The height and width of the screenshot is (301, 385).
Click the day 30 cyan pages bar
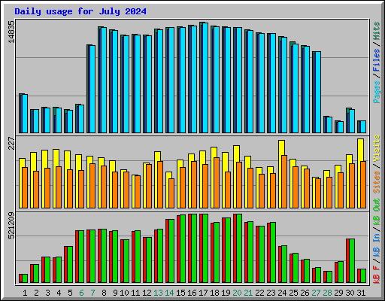point(352,121)
